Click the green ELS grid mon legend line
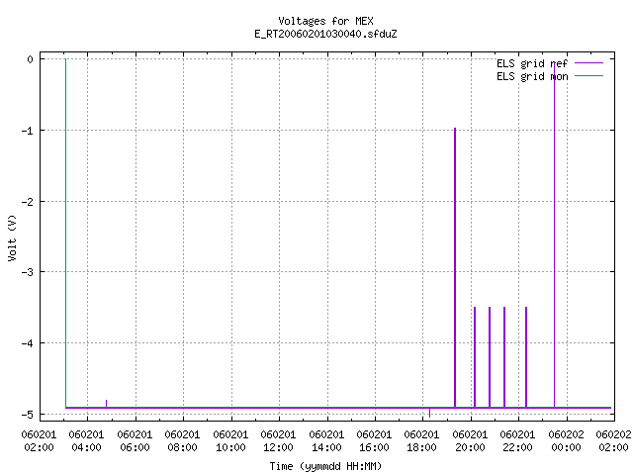Viewport: 633px width, 475px height. click(589, 75)
